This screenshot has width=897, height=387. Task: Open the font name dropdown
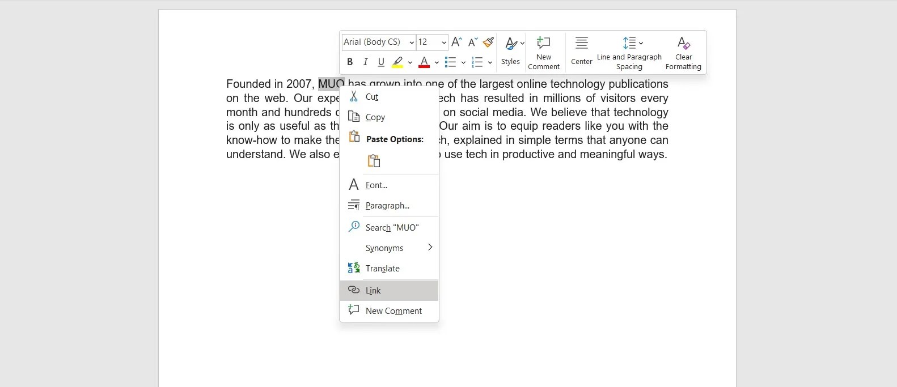(412, 42)
